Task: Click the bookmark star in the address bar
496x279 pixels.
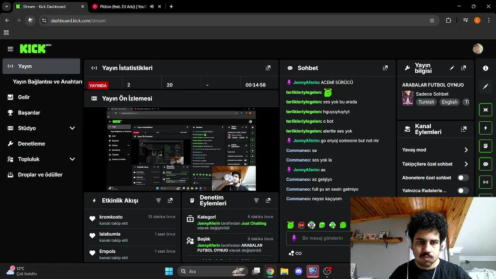Action: (432, 21)
